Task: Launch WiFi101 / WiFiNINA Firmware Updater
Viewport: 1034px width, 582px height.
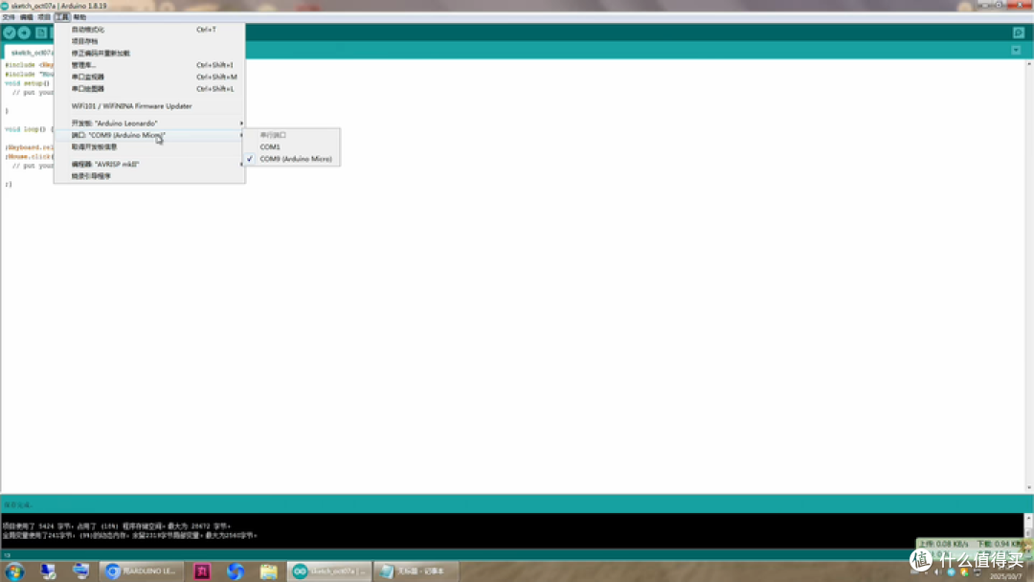Action: [149, 106]
